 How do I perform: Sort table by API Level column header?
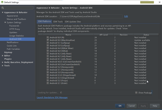pos(104,35)
